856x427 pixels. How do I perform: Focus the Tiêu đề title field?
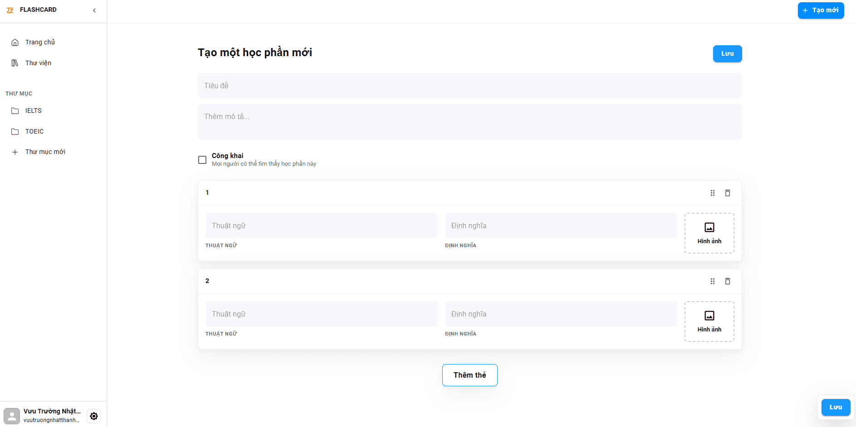point(470,86)
